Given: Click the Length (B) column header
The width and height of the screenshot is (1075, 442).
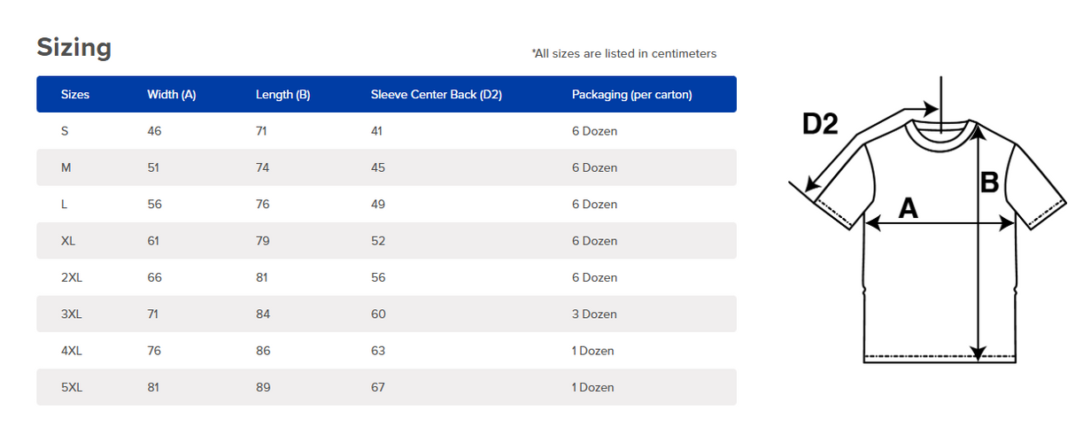Looking at the screenshot, I should tap(282, 95).
